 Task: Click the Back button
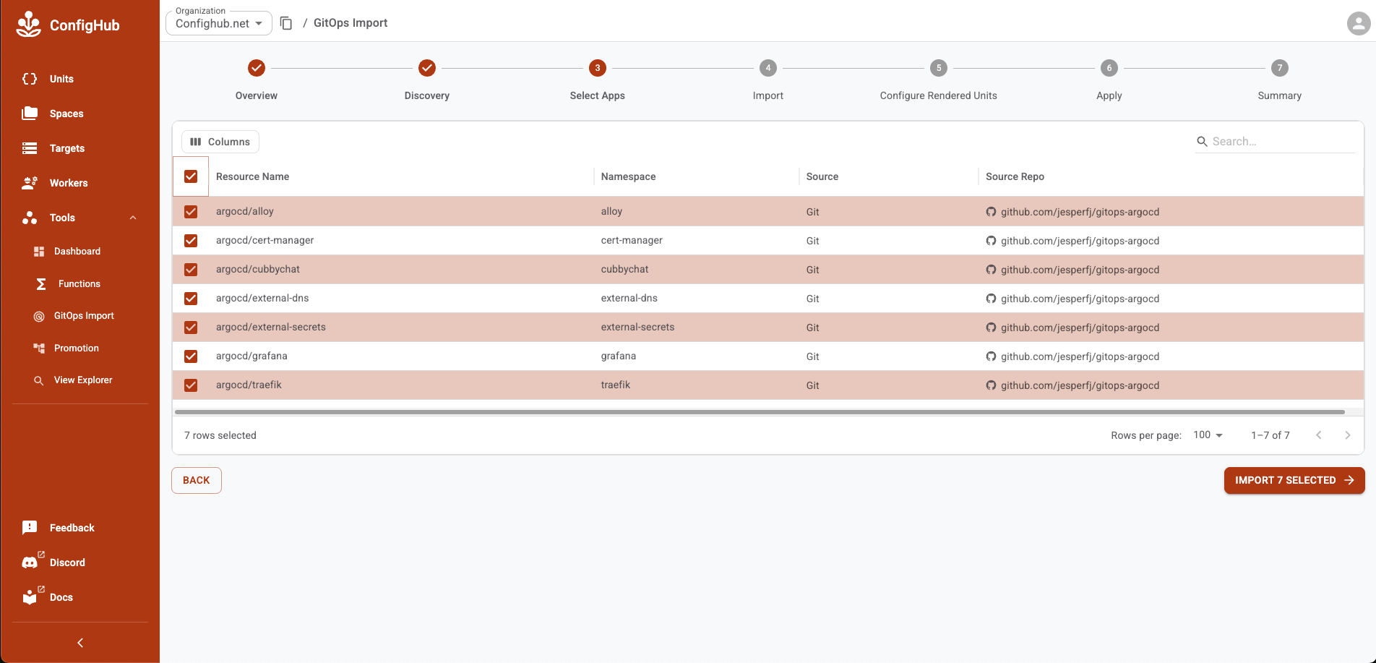(197, 481)
